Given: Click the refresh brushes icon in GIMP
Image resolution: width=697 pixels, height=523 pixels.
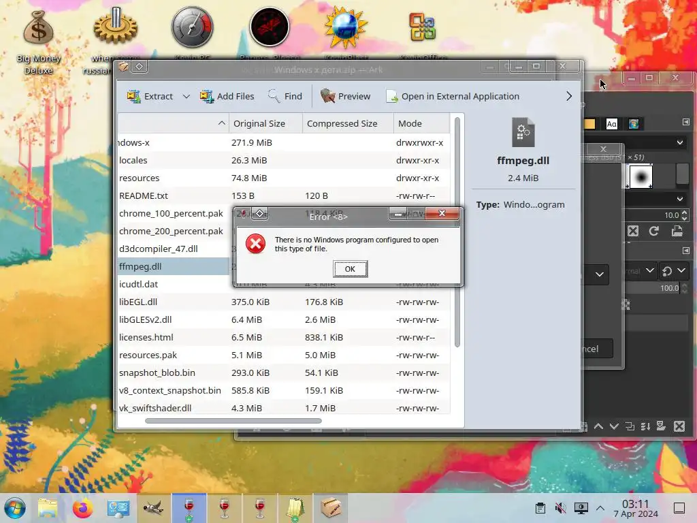Looking at the screenshot, I should click(x=654, y=232).
